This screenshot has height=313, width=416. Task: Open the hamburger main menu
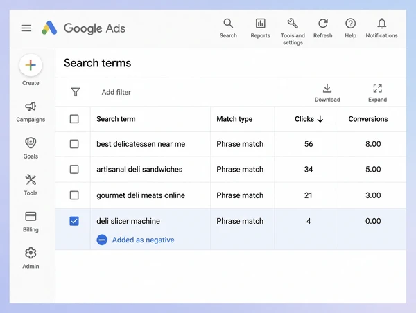[x=26, y=28]
